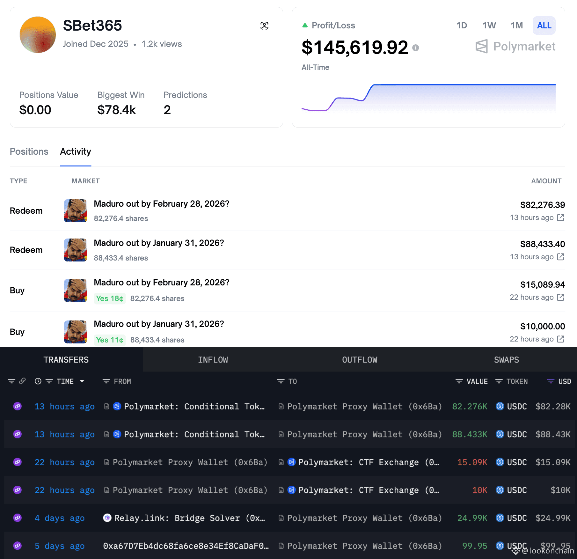The height and width of the screenshot is (559, 577).
Task: Enable the 1M timeframe toggle
Action: click(x=516, y=26)
